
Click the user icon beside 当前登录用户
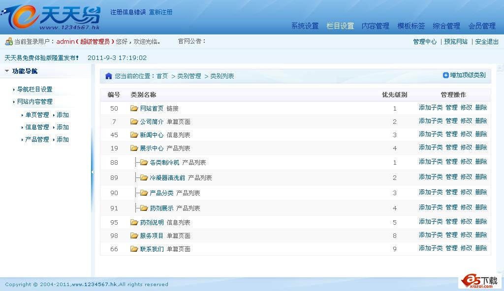[9, 42]
